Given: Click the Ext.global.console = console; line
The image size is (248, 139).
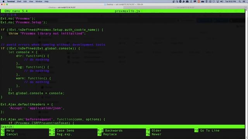Looking at the screenshot, I should click(36, 93).
